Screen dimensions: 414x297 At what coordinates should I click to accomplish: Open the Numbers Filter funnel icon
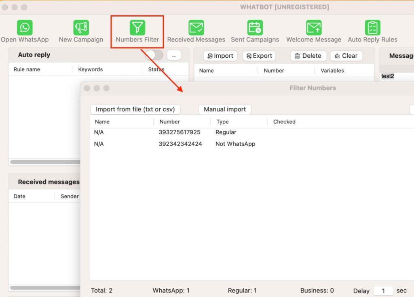(x=137, y=28)
